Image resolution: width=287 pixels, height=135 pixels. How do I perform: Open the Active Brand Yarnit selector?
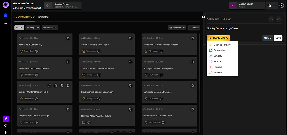pos(247,6)
